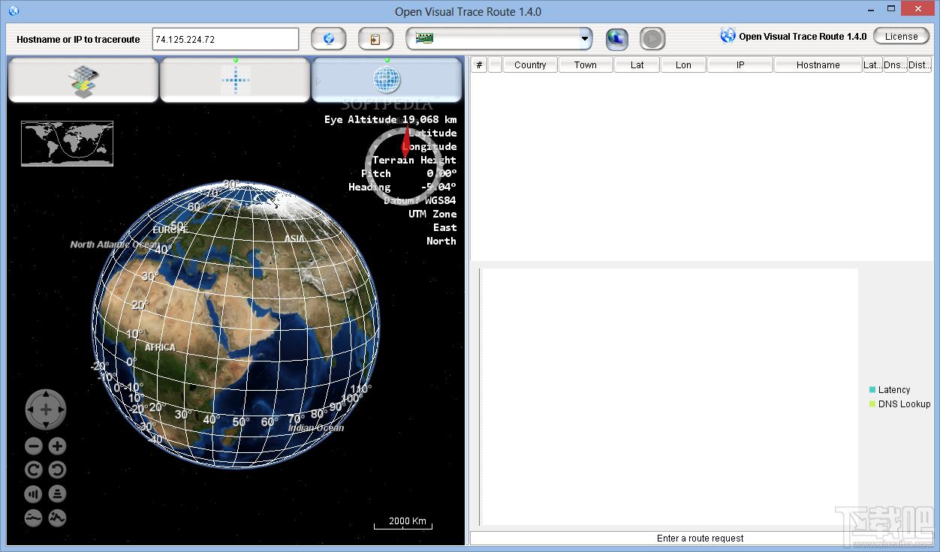
Task: Decrease vertical terrain exaggeration
Action: [34, 517]
